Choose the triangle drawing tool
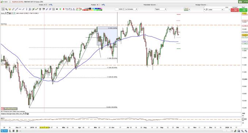The width and height of the screenshot is (248, 133). point(73,9)
